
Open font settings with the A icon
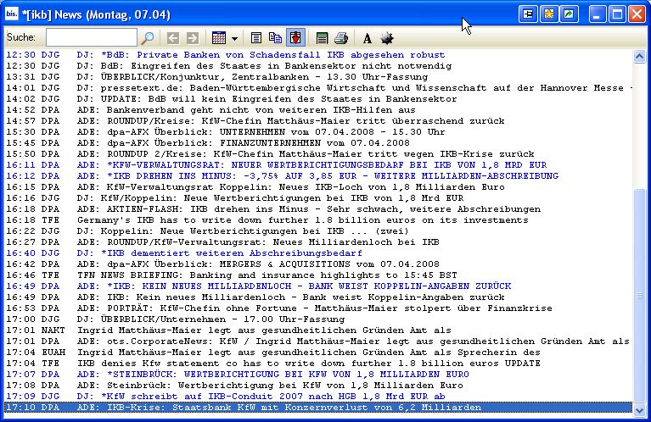367,38
